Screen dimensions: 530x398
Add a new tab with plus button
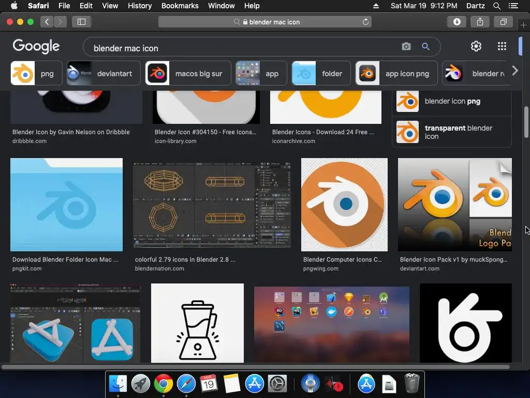[x=523, y=25]
